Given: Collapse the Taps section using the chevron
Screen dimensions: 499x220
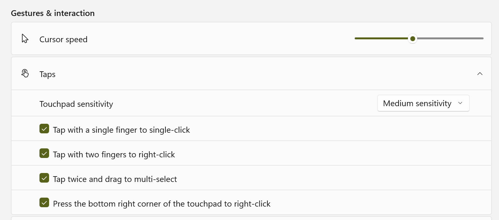Looking at the screenshot, I should 480,74.
